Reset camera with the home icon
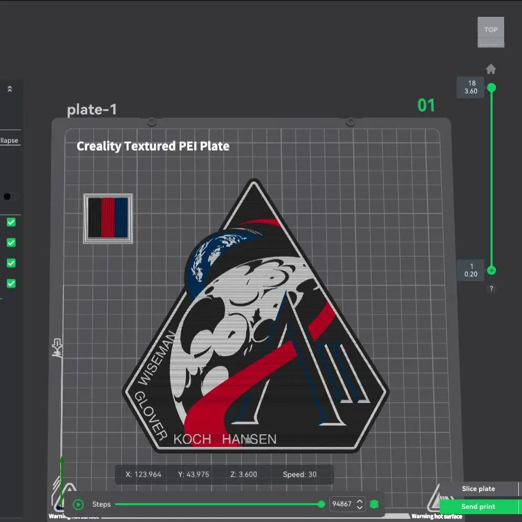Screen dimensions: 522x522 490,69
